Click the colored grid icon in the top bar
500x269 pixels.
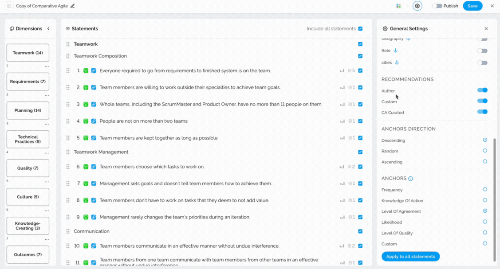point(398,6)
